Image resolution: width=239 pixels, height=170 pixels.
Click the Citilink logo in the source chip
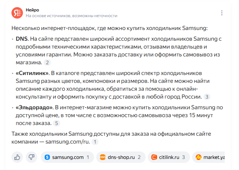tap(154, 157)
